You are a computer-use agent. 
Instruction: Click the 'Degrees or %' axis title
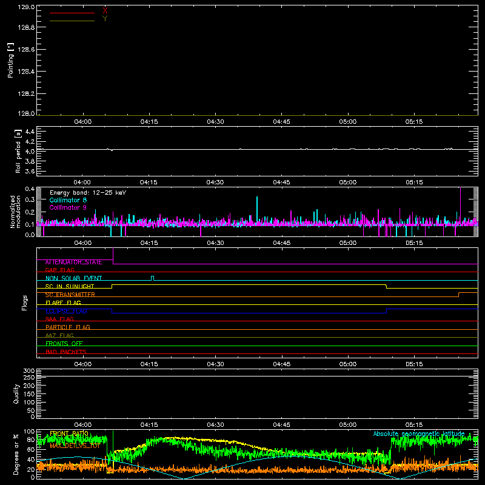16,455
